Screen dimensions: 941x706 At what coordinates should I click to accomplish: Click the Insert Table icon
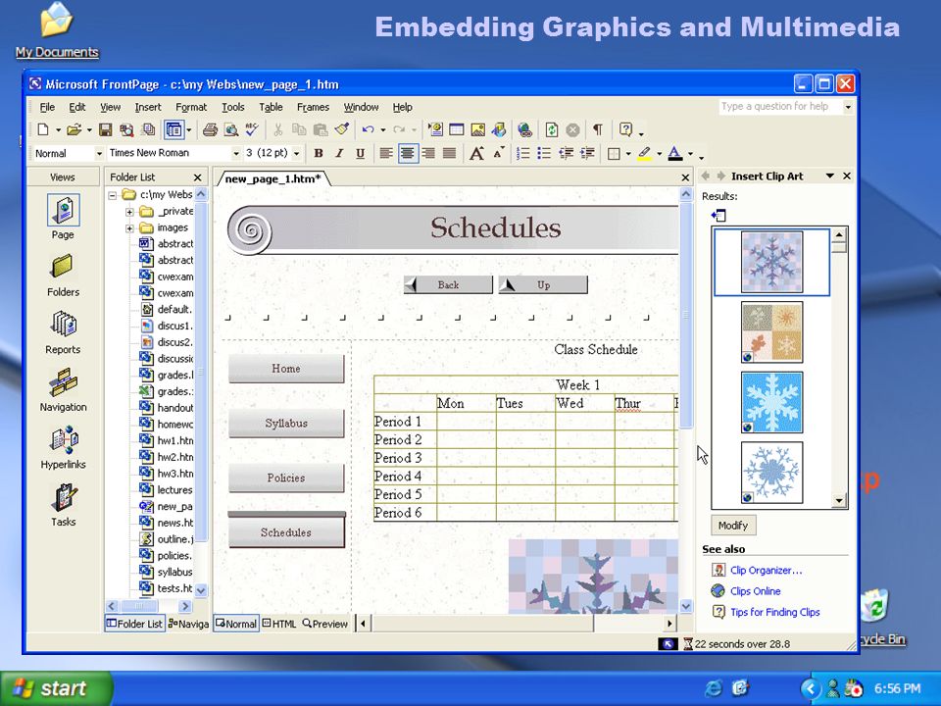(x=457, y=129)
